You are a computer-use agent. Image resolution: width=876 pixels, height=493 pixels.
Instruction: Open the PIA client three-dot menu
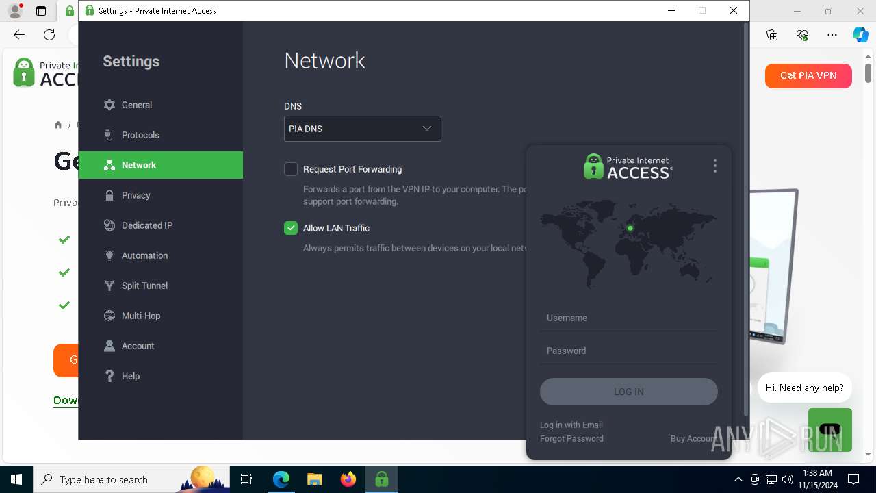[x=714, y=166]
